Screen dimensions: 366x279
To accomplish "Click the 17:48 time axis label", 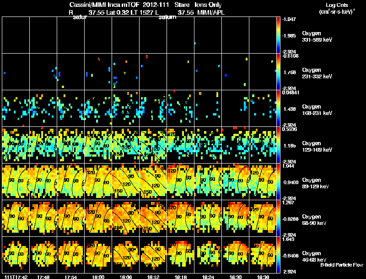I will (43, 277).
